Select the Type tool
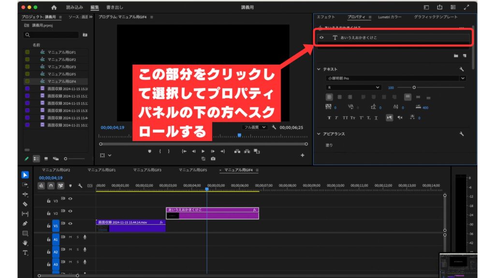This screenshot has height=278, width=495. pos(25,253)
